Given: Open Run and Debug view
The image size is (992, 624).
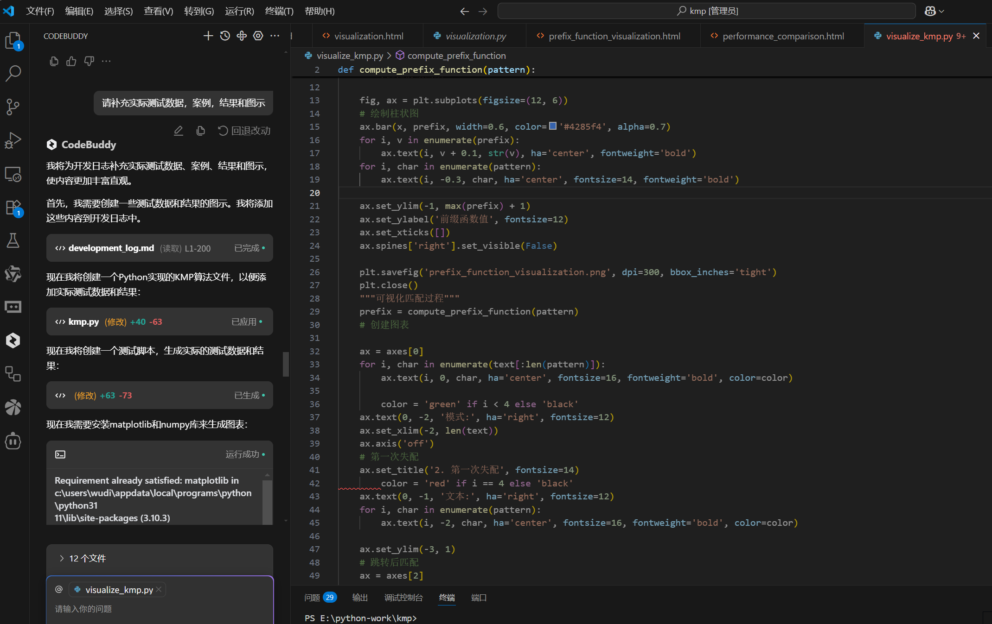Looking at the screenshot, I should 13,140.
